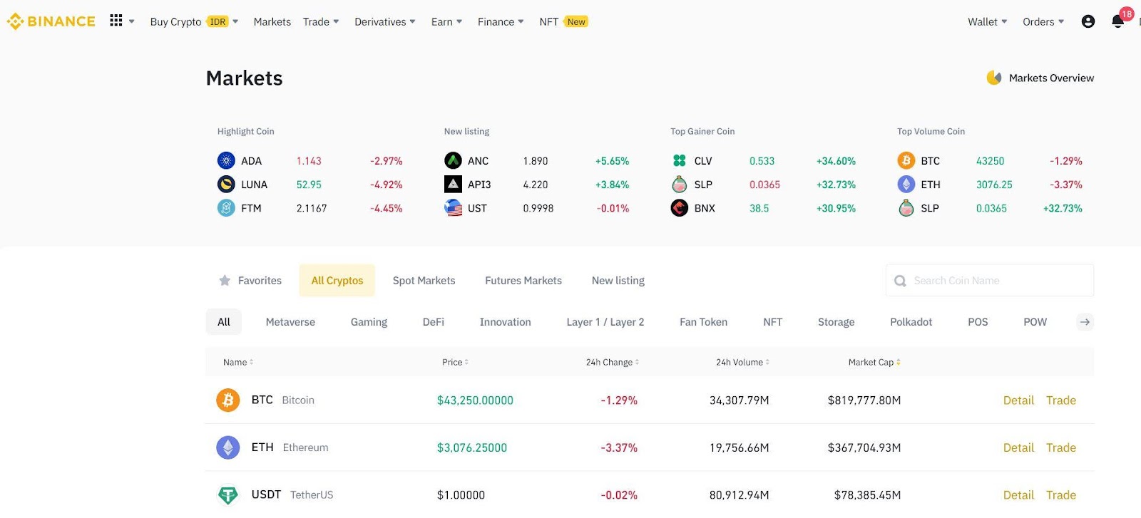Sort the table by 24h Change
Viewport: 1141px width, 518px height.
point(613,362)
